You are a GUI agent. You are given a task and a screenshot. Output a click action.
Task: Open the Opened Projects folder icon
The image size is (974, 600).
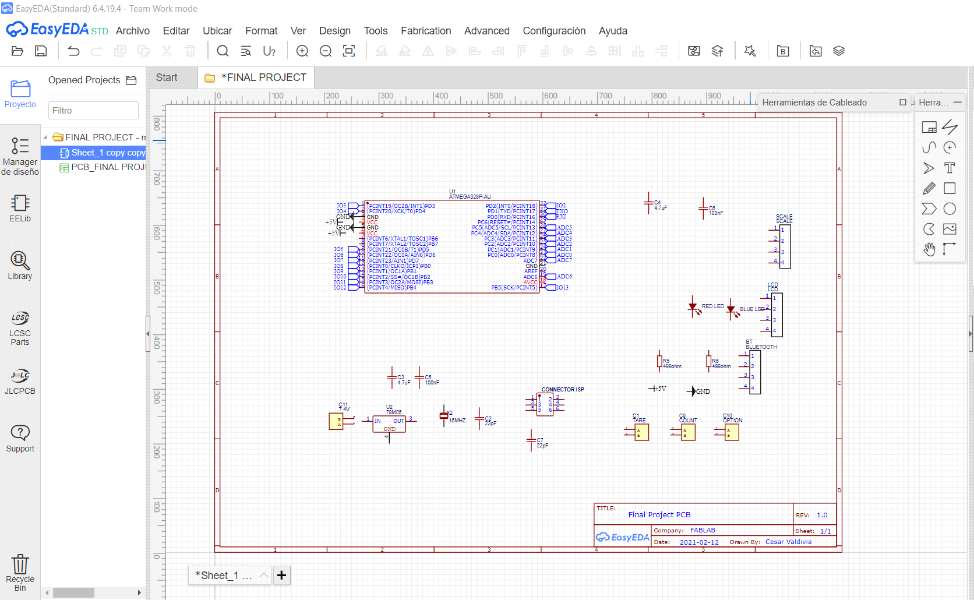(132, 80)
